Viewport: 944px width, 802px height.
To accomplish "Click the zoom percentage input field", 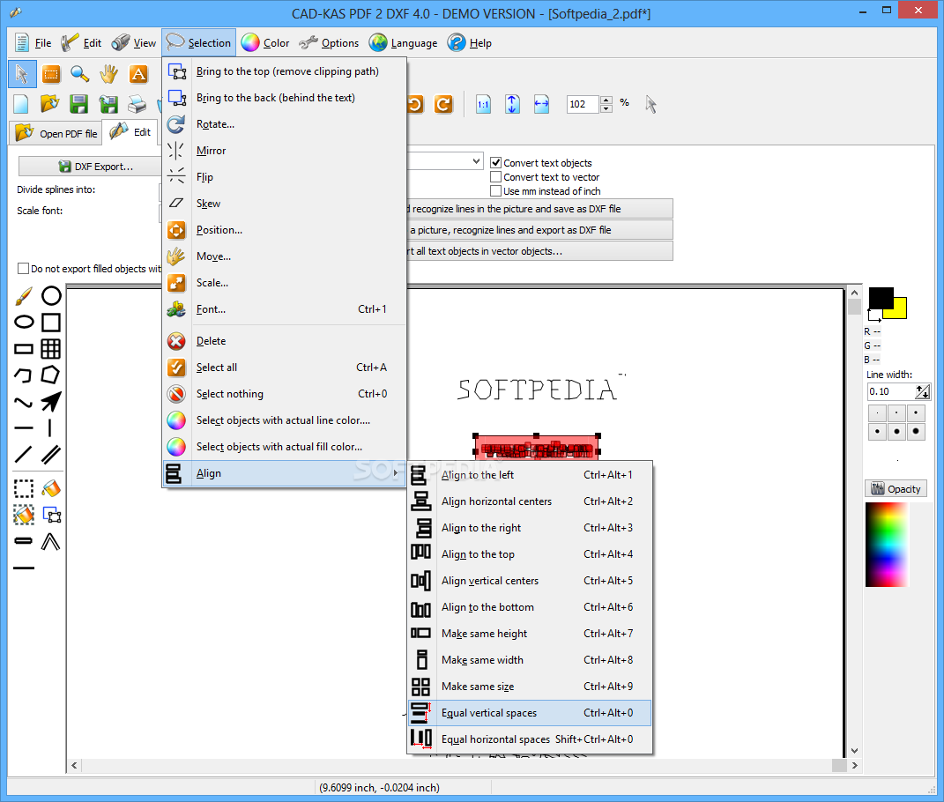I will pos(582,104).
